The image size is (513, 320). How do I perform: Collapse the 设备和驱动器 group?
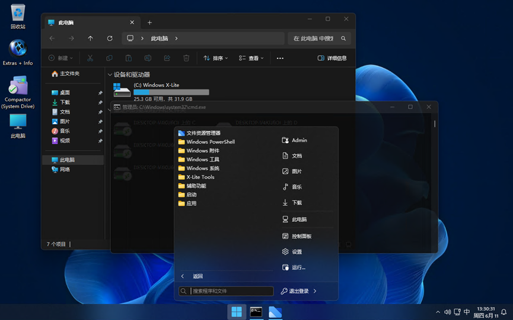[x=110, y=75]
